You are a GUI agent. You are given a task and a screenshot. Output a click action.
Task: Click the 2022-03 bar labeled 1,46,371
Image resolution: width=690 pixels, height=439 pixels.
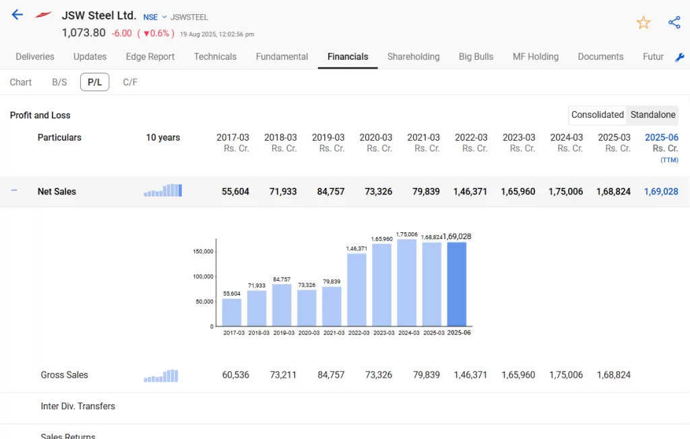356,290
